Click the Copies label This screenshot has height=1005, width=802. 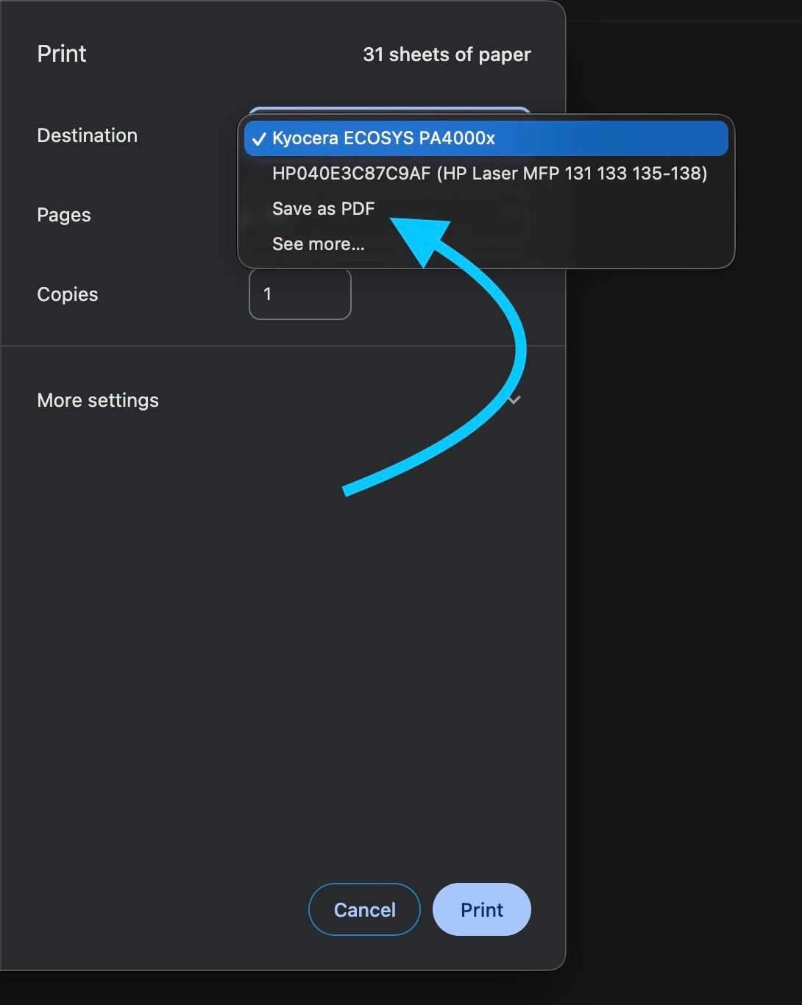pyautogui.click(x=68, y=294)
